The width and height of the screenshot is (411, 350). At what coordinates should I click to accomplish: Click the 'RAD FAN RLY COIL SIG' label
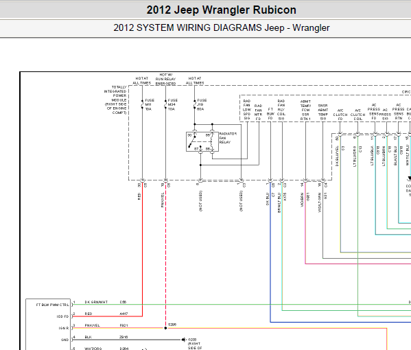pyautogui.click(x=281, y=110)
